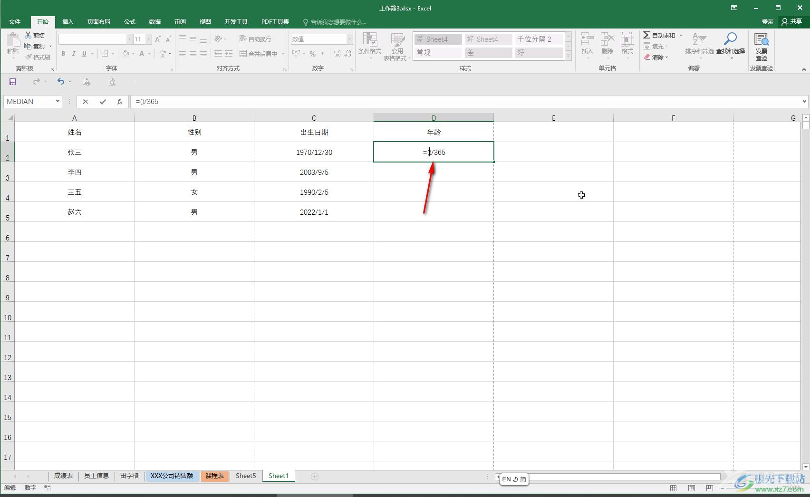Viewport: 810px width, 497px height.
Task: Click the Find and Select magnifier icon
Action: tap(730, 39)
